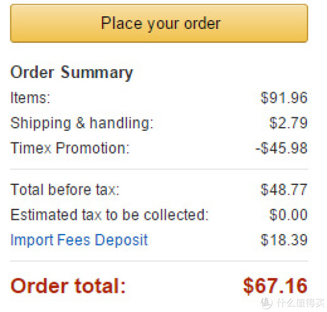Click the $67.16 order total amount
Viewport: 327px width, 312px height.
pos(275,286)
